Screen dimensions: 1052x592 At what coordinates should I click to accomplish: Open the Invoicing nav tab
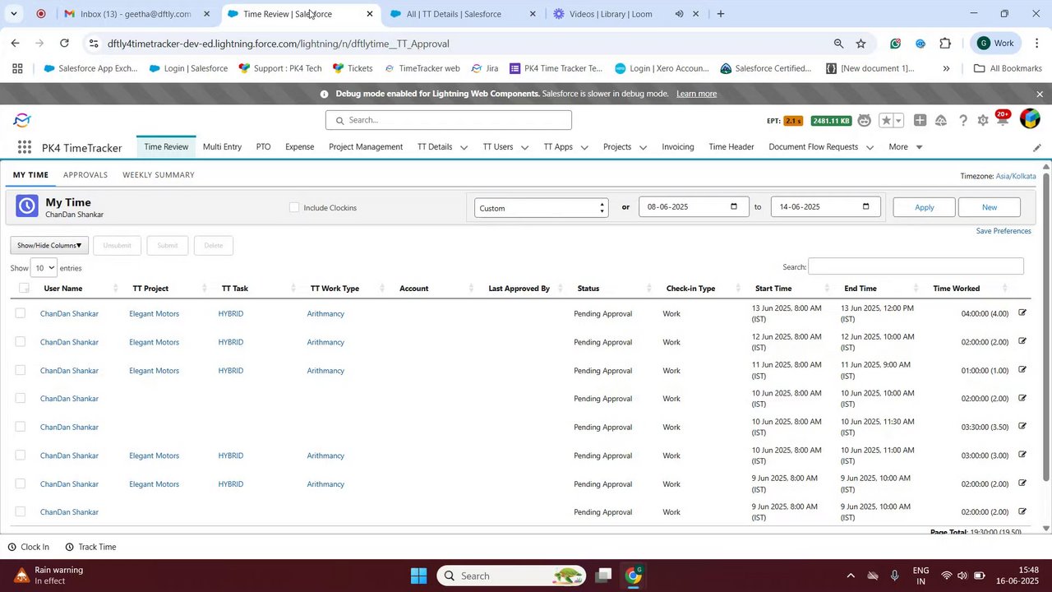678,147
